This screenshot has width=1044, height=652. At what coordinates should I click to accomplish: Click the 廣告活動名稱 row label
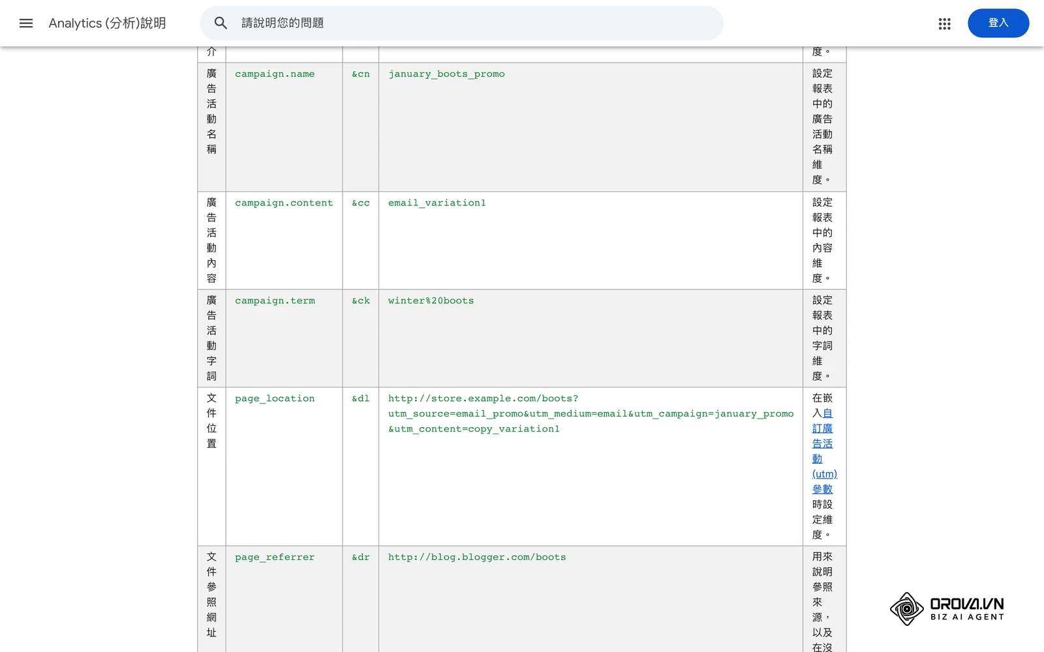click(211, 111)
